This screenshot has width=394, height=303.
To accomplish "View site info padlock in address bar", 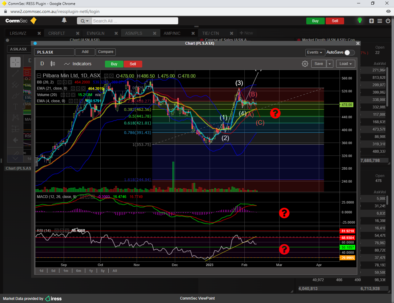I will 5,11.
